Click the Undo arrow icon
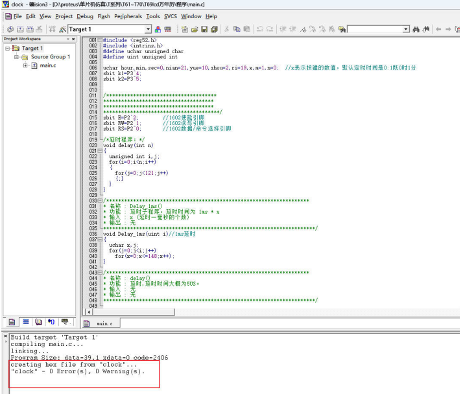Viewport: 465px width, 394px height. click(260, 29)
